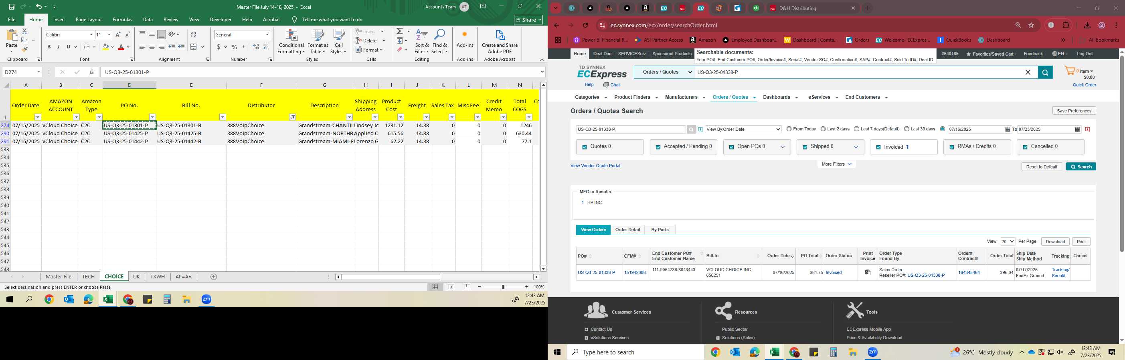Open the General number format dropdown
The image size is (1125, 360).
(x=267, y=34)
